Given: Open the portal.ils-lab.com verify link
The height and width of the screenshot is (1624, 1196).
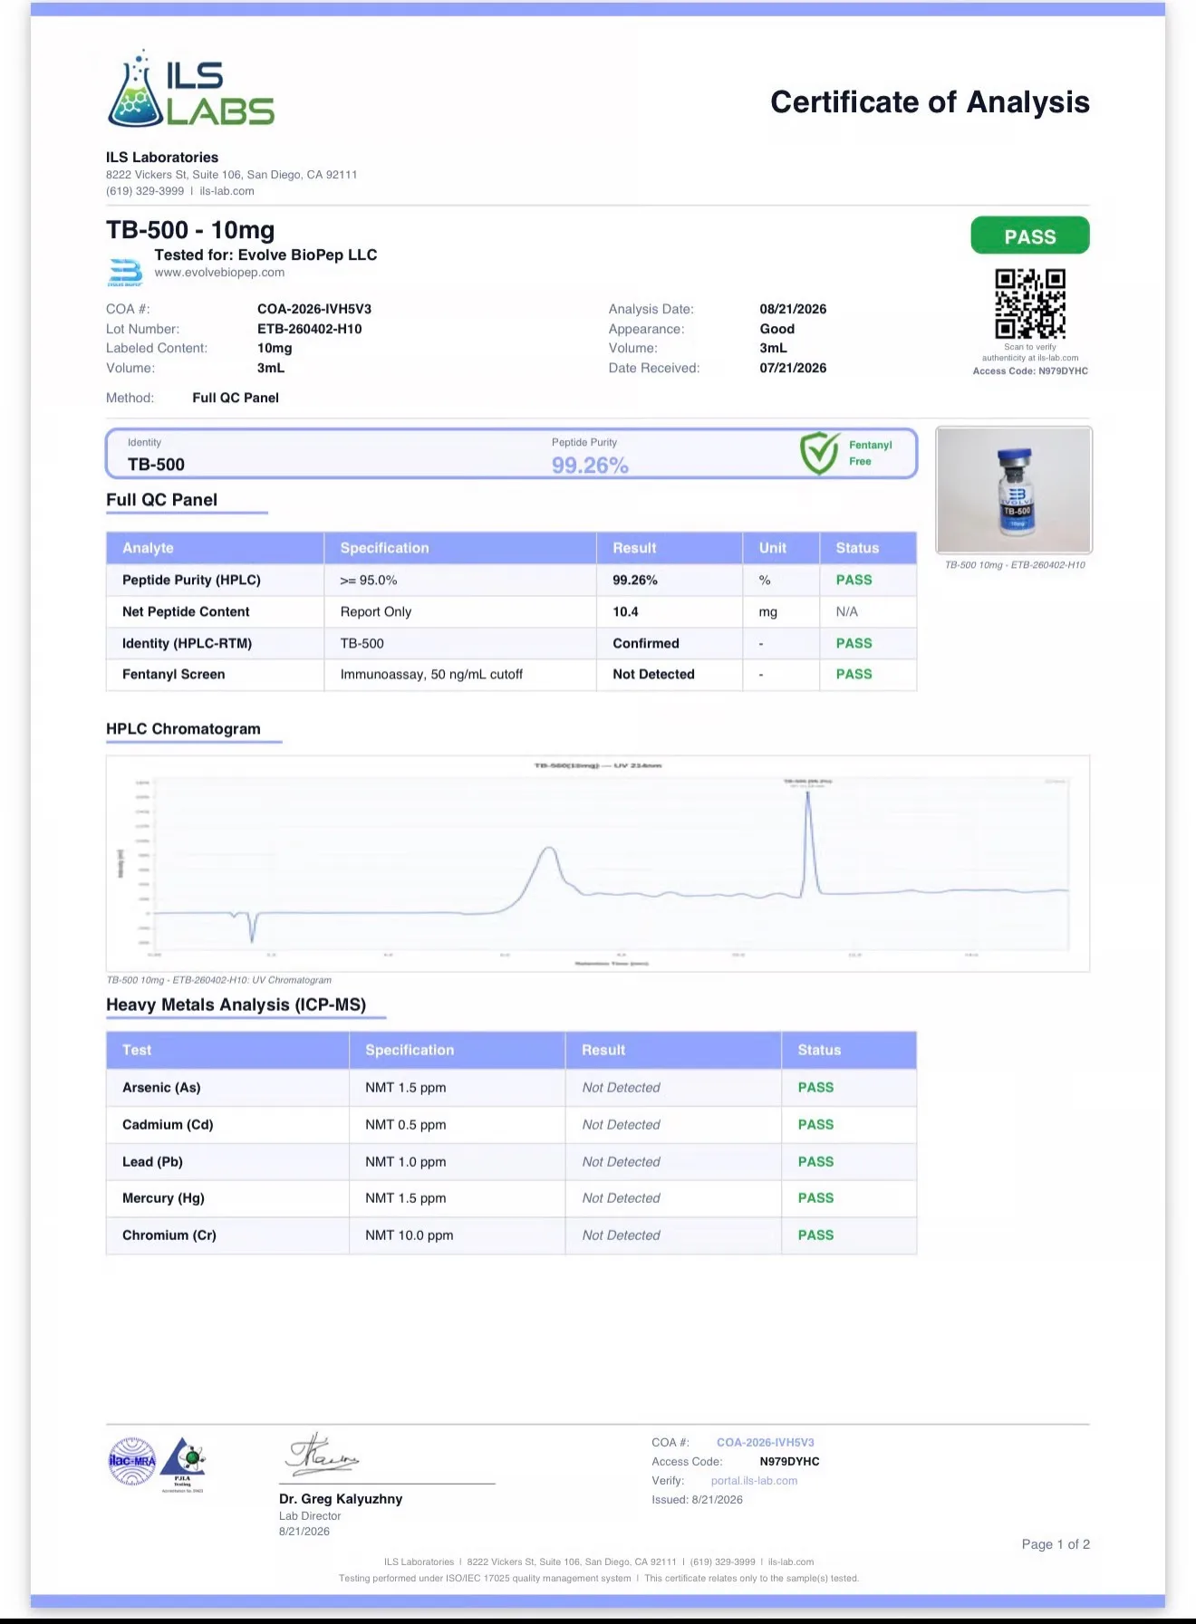Looking at the screenshot, I should click(x=754, y=1481).
